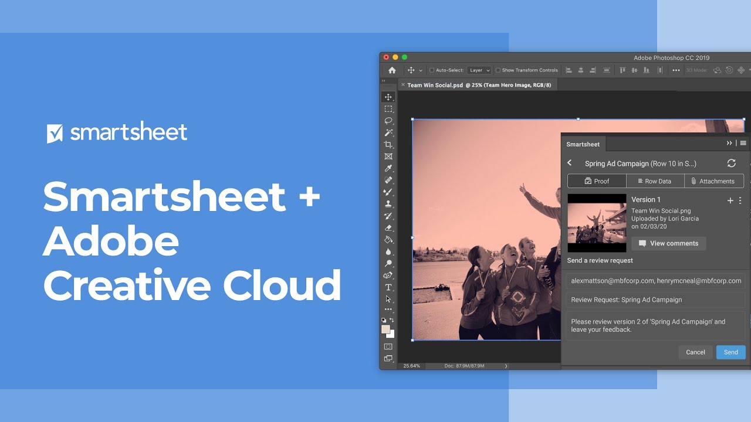751x422 pixels.
Task: Select the Path Selection tool
Action: click(388, 299)
